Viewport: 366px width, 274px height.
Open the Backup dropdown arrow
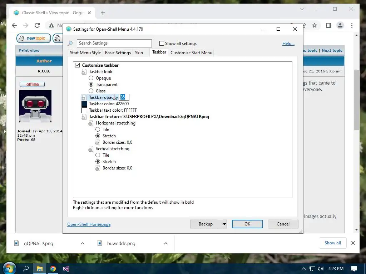pos(224,224)
